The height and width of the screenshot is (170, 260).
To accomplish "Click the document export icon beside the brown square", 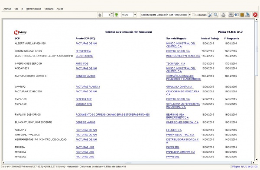I will click(247, 15).
